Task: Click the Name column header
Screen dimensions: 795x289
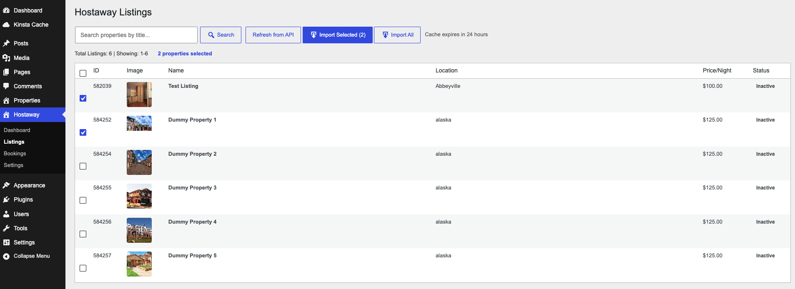Action: (176, 70)
